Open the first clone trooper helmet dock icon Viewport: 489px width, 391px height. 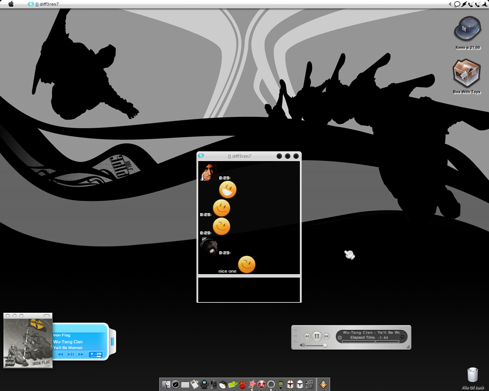(290, 385)
